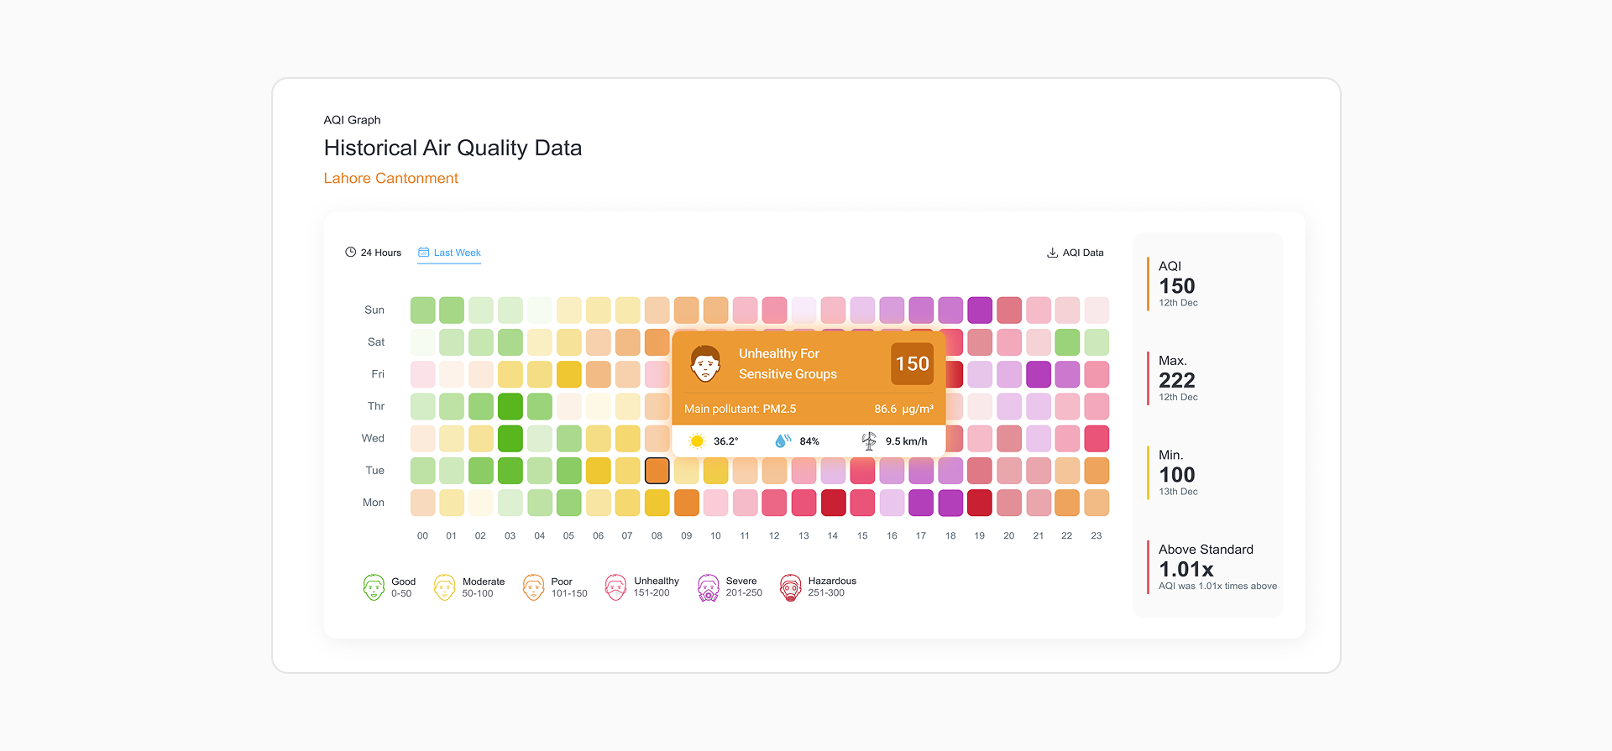Click the yellow Moderate face icon
Screen dimensions: 1612x751
[444, 587]
